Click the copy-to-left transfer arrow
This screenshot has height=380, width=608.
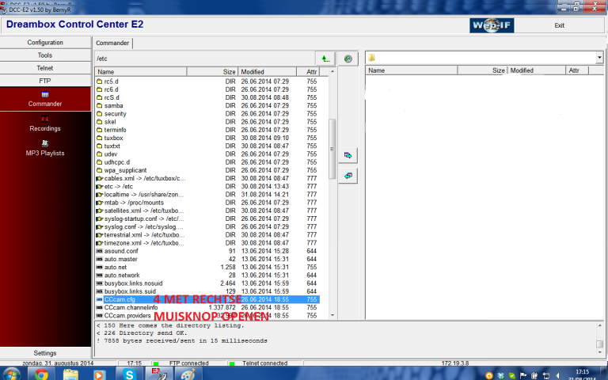(x=347, y=175)
